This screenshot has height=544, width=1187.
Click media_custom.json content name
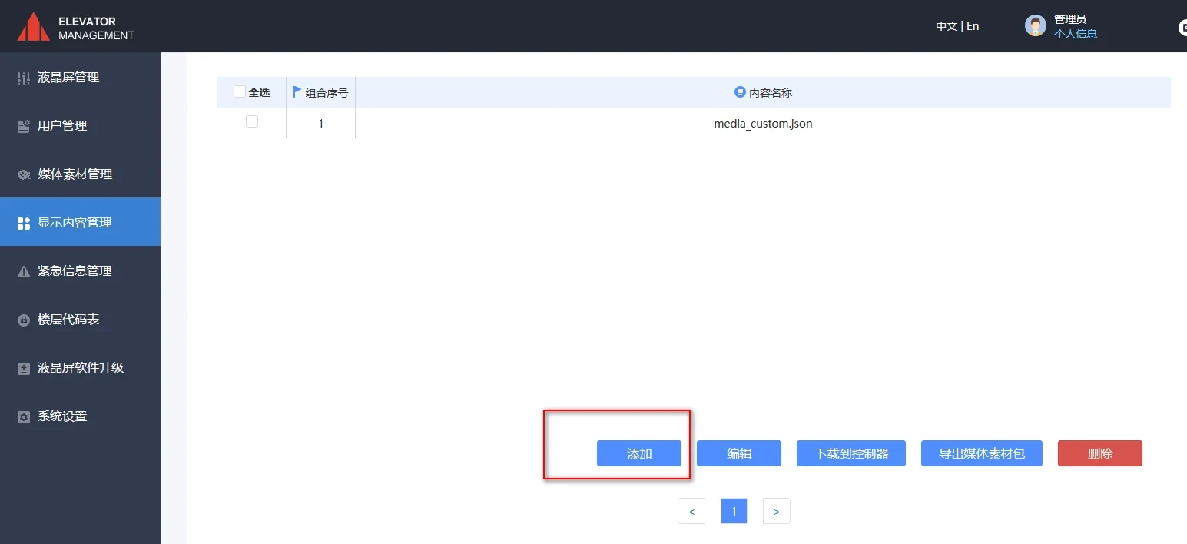763,123
